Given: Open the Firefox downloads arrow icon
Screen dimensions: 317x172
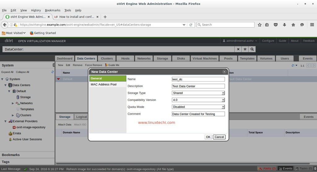Looking at the screenshot, I should [x=284, y=25].
